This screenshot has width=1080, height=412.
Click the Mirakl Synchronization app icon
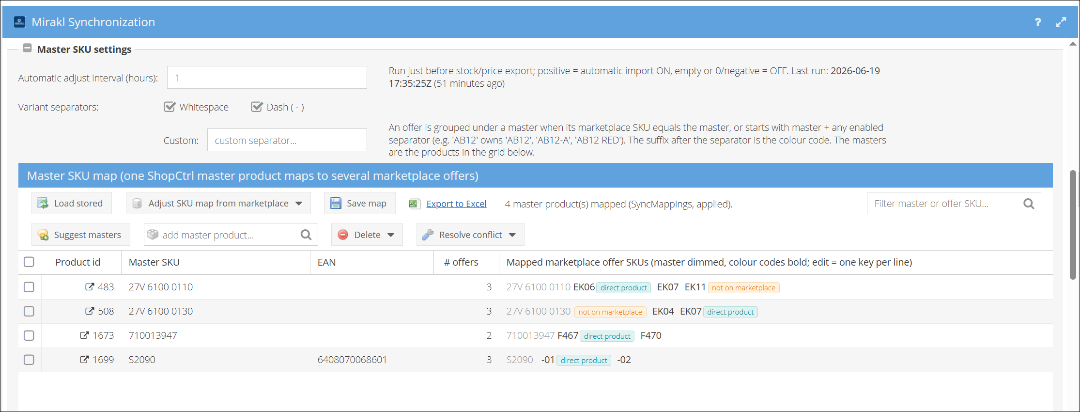[x=19, y=22]
